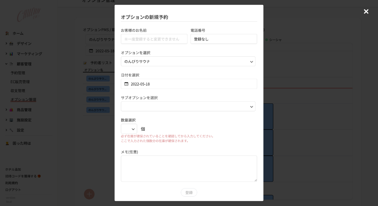Screen dimensions: 378x206
Task: Open the sub-option selection dropdown
Action: pyautogui.click(x=188, y=106)
